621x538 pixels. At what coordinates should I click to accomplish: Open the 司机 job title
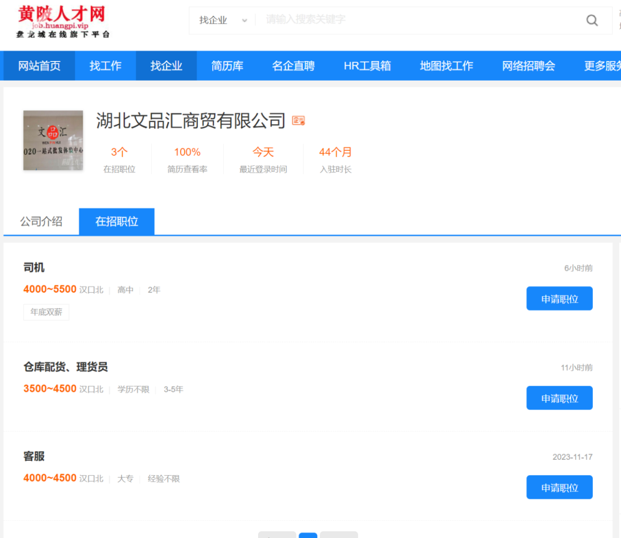click(x=34, y=268)
